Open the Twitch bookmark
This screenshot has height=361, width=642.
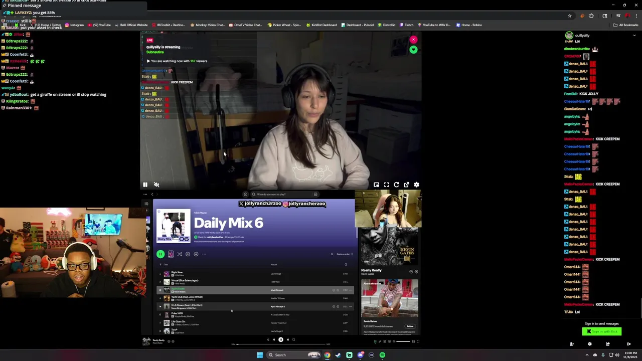[x=406, y=25]
